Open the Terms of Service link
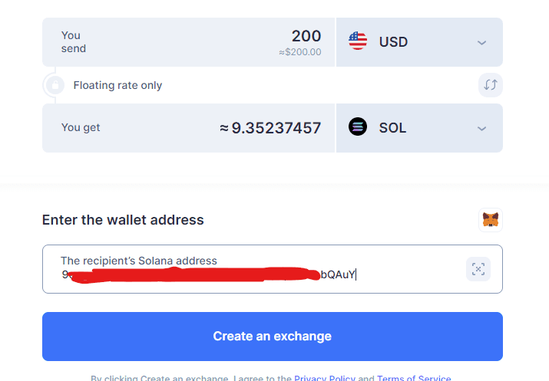549x381 pixels. [x=414, y=378]
